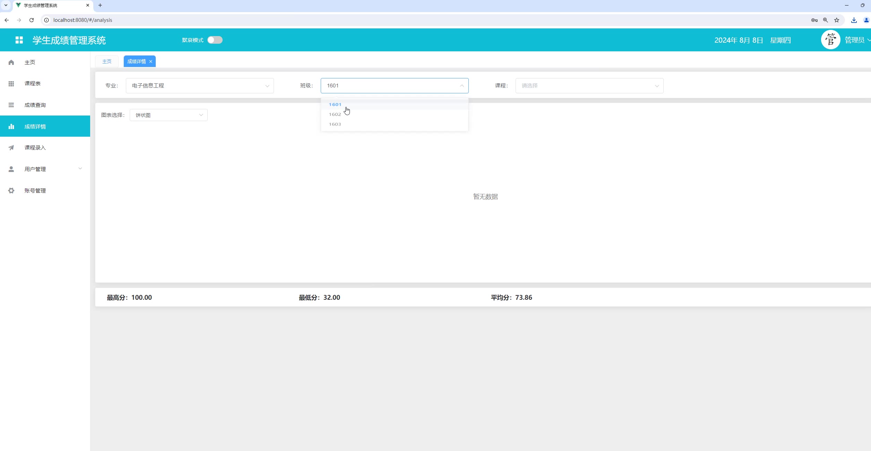The height and width of the screenshot is (451, 871).
Task: Reload the page with browser refresh icon
Action: (x=32, y=20)
